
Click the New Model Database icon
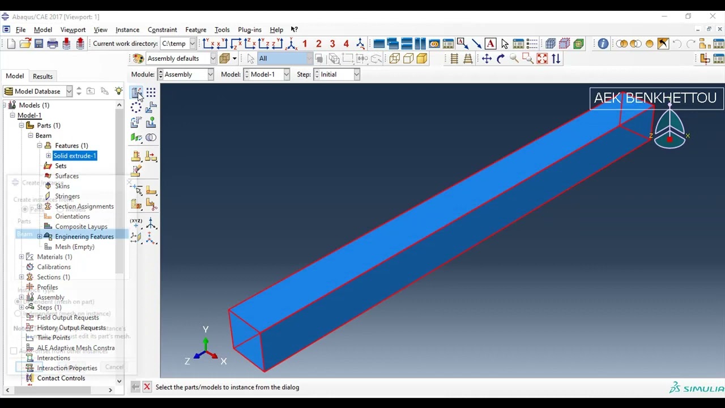[11, 44]
